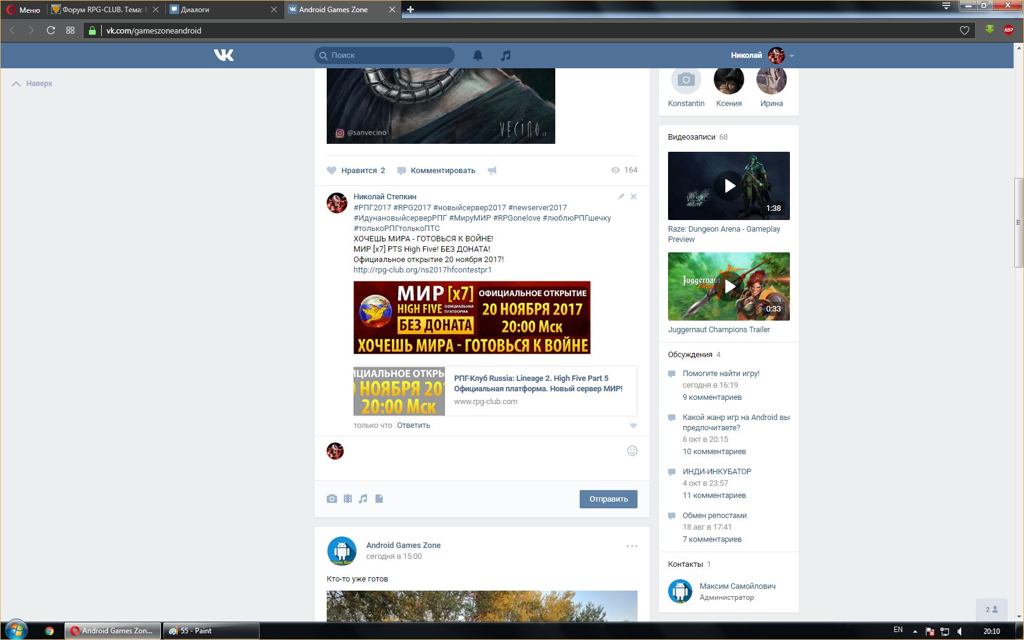Open the Windows Start button
This screenshot has width=1024, height=640.
click(x=16, y=630)
